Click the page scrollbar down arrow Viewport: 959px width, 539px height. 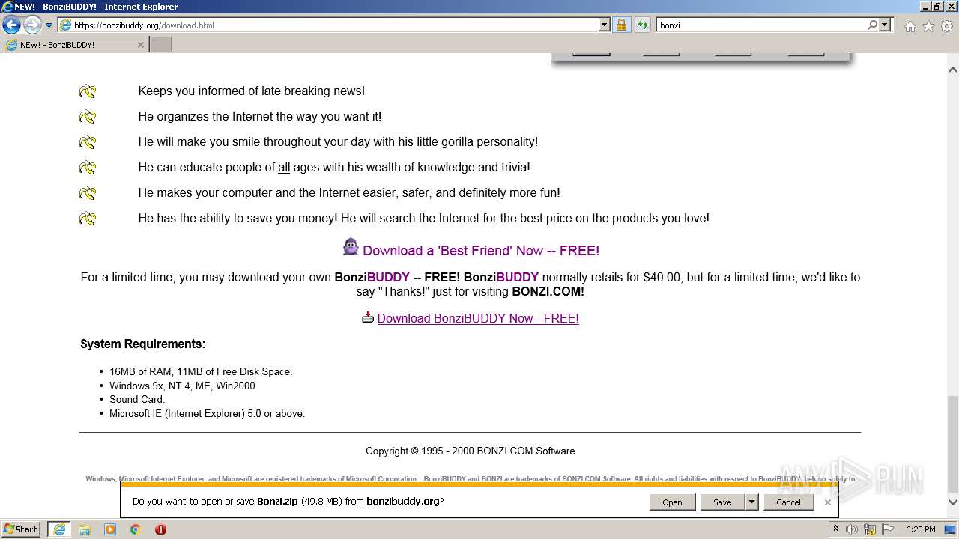point(953,502)
